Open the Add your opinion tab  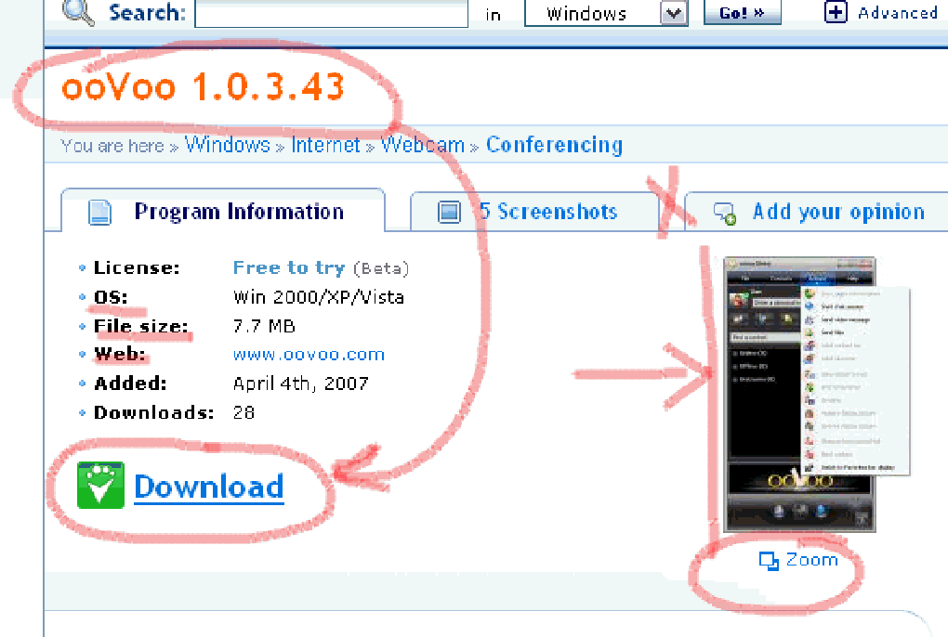coord(816,212)
